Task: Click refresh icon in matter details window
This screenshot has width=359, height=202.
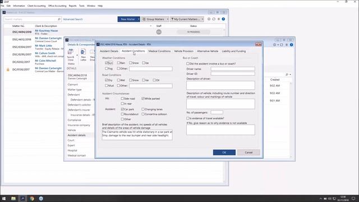Action: click(282, 45)
